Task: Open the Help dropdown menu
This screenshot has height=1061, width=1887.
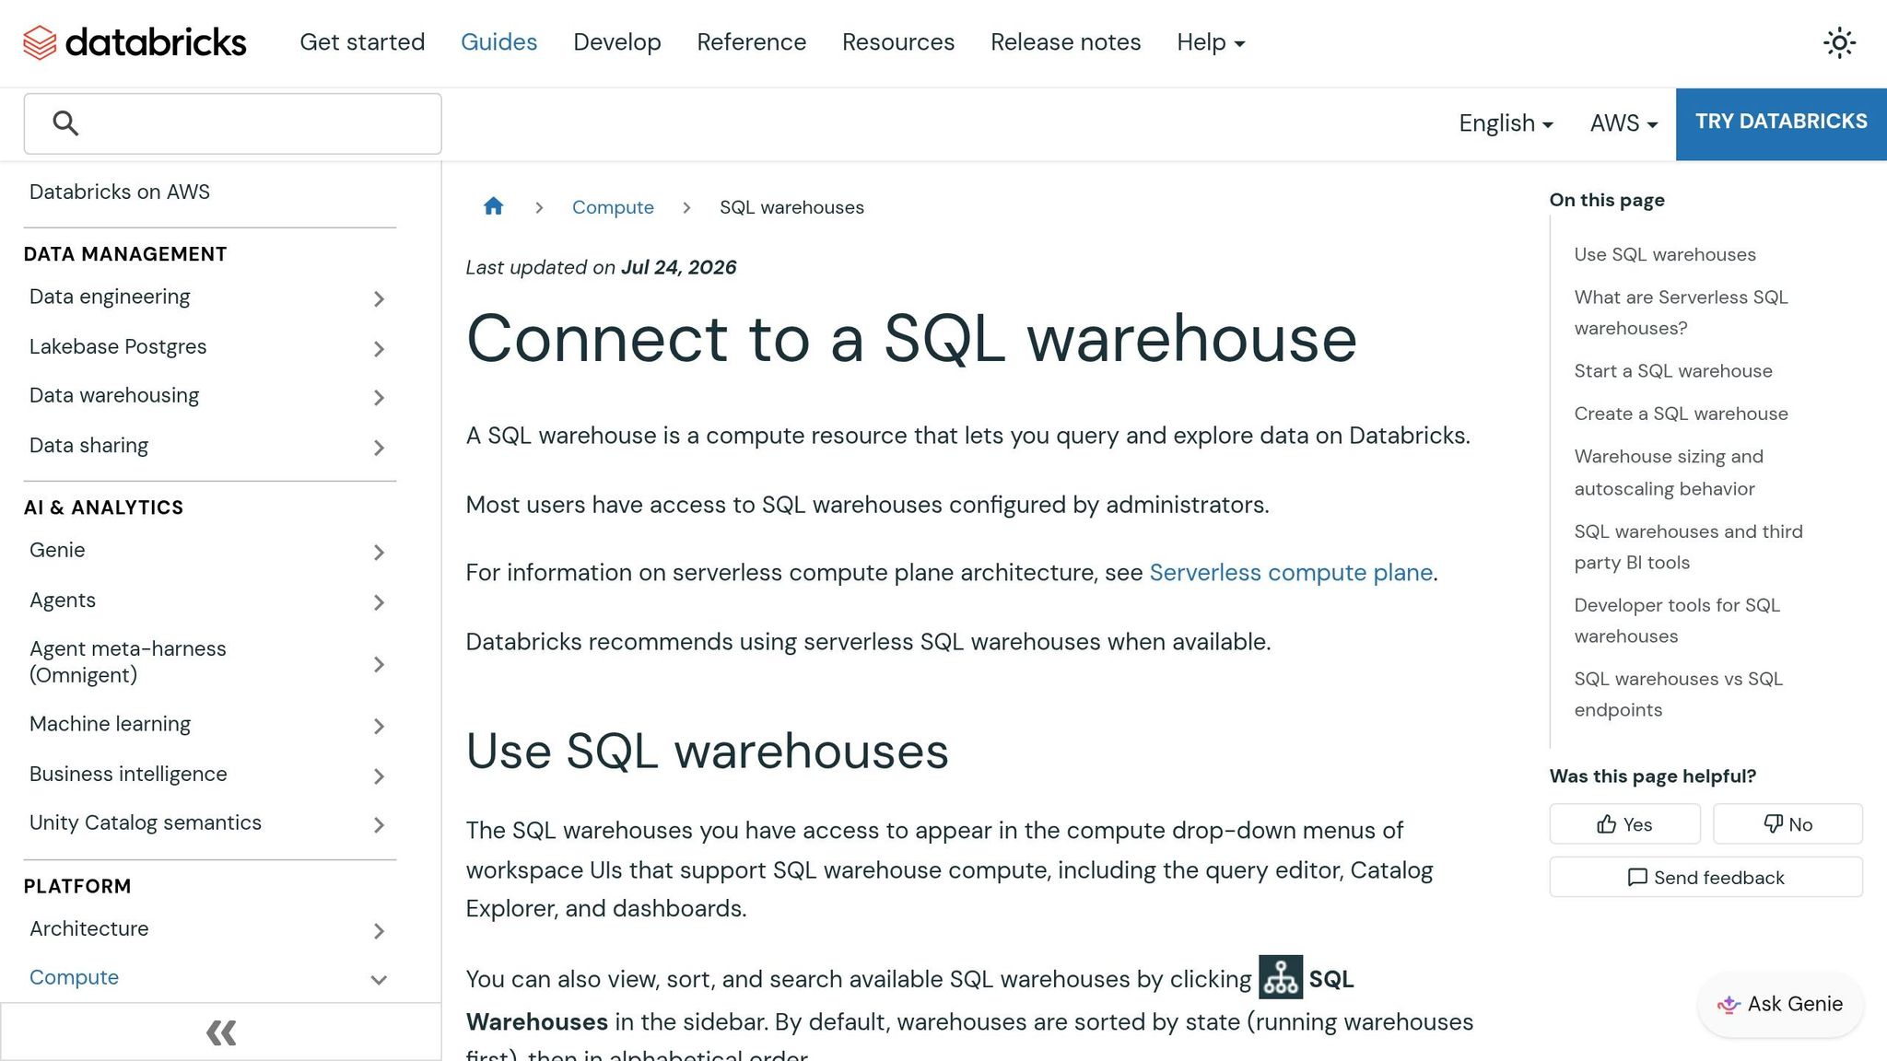Action: click(x=1211, y=42)
